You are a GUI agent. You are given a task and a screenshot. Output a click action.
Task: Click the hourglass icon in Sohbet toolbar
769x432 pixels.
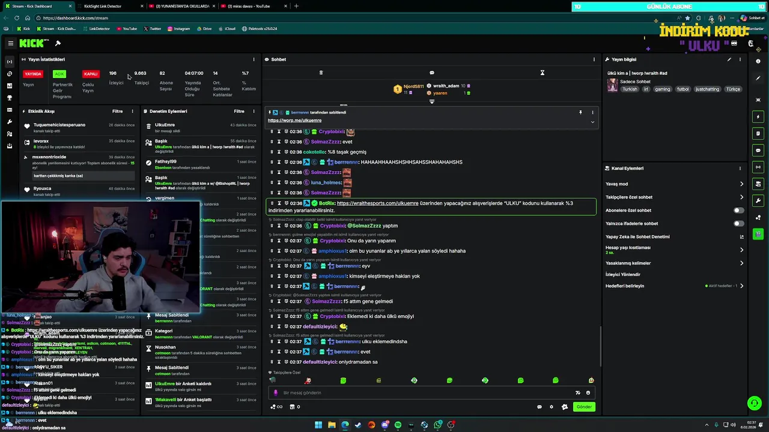point(542,73)
